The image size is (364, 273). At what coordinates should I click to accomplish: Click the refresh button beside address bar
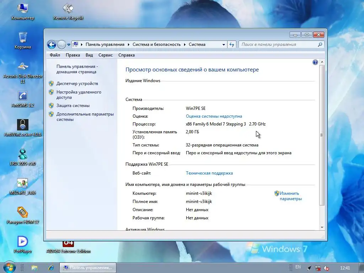232,44
